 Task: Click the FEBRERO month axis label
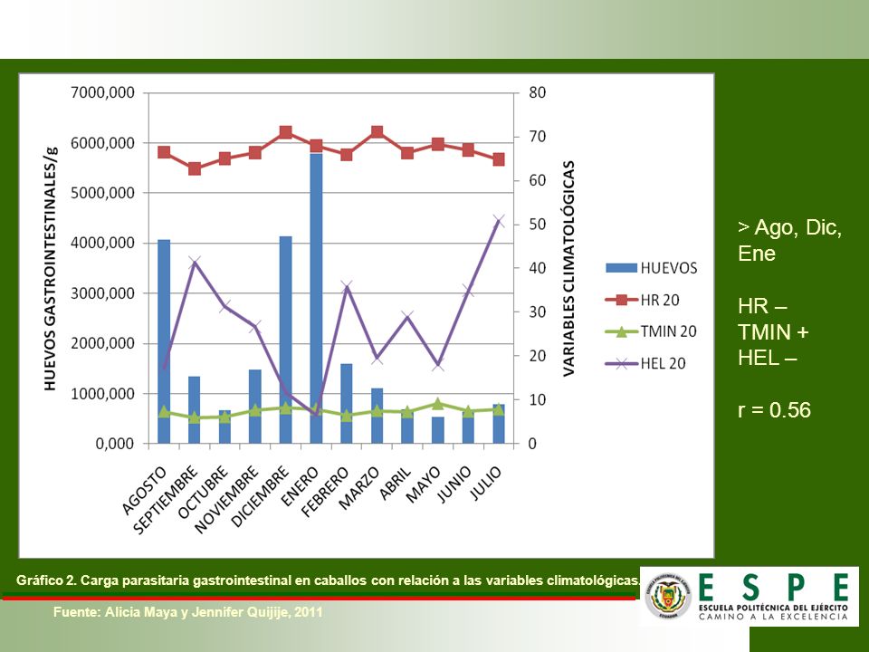point(326,492)
